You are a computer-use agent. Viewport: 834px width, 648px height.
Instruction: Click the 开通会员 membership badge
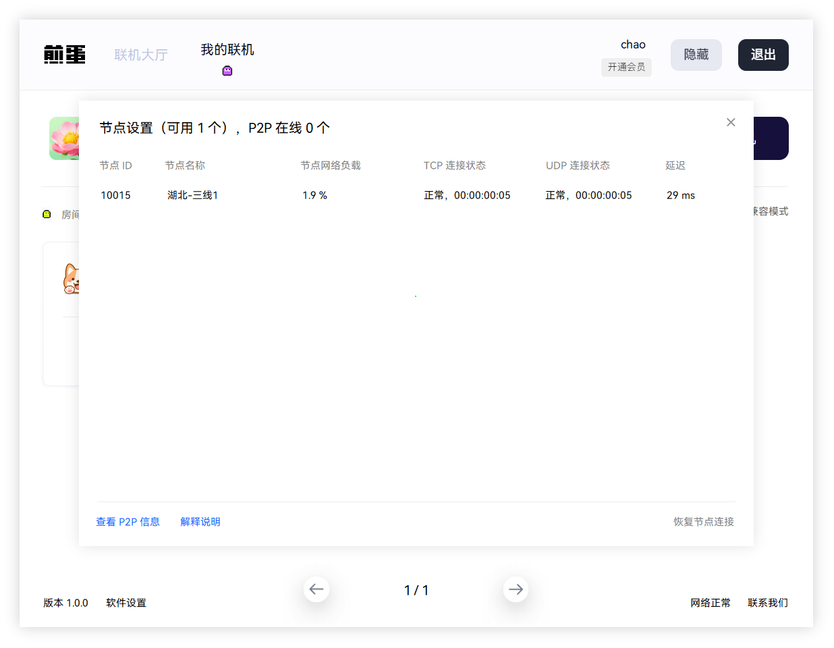click(x=626, y=67)
